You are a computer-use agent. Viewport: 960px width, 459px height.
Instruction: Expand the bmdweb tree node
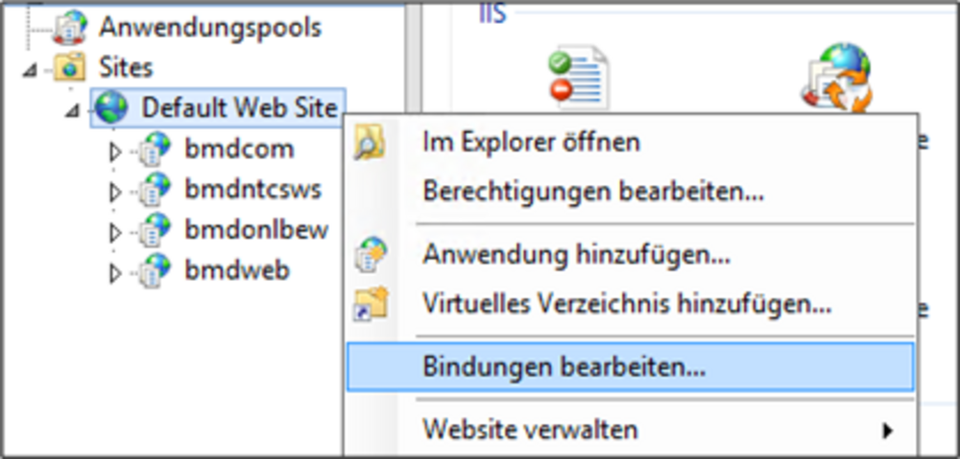pyautogui.click(x=116, y=273)
